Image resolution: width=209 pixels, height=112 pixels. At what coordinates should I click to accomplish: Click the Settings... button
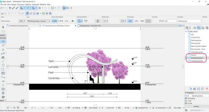[196, 106]
